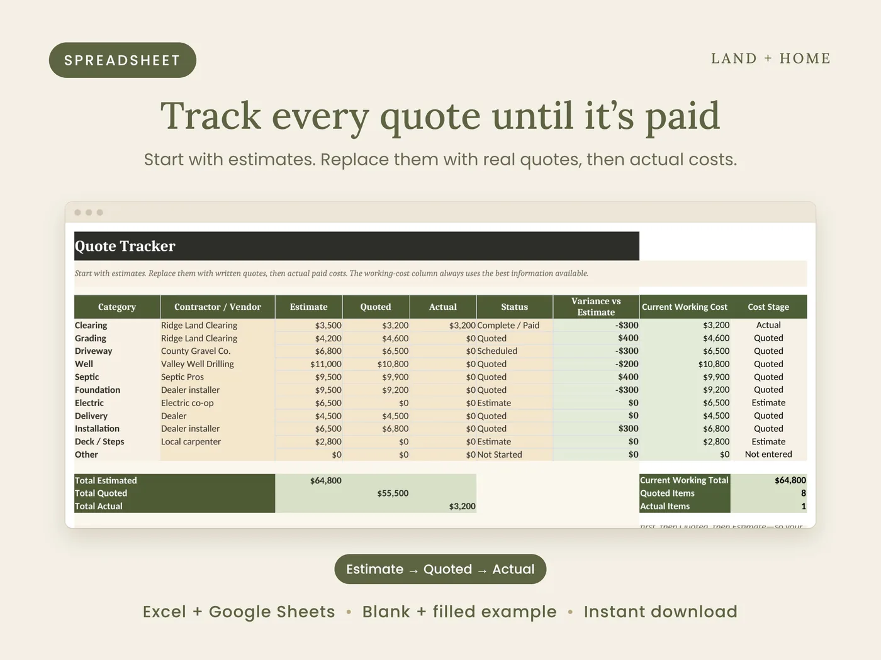Click the SPREADSHEET pill badge

click(x=123, y=60)
